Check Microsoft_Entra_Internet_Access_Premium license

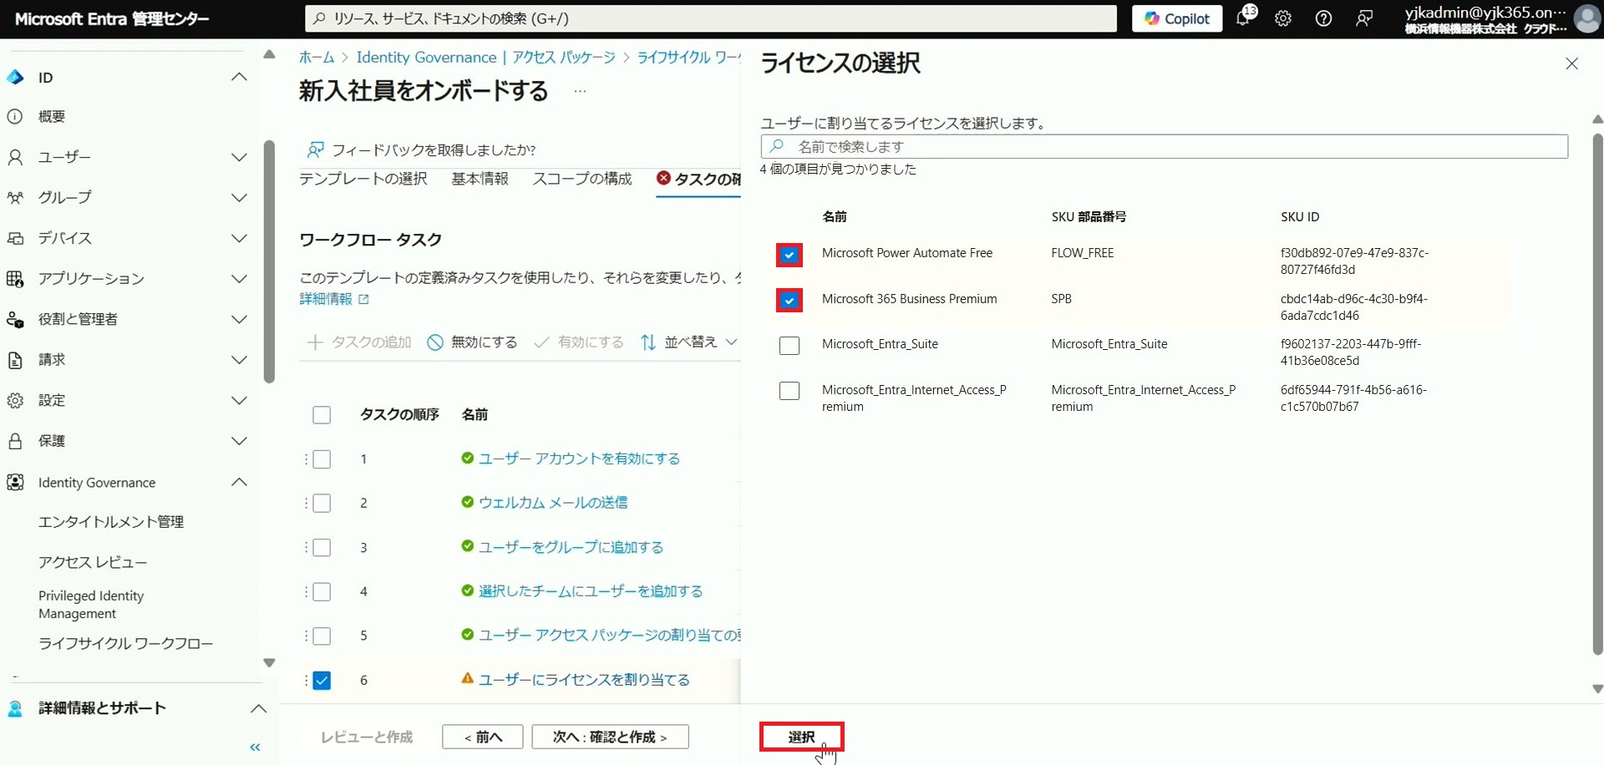789,391
